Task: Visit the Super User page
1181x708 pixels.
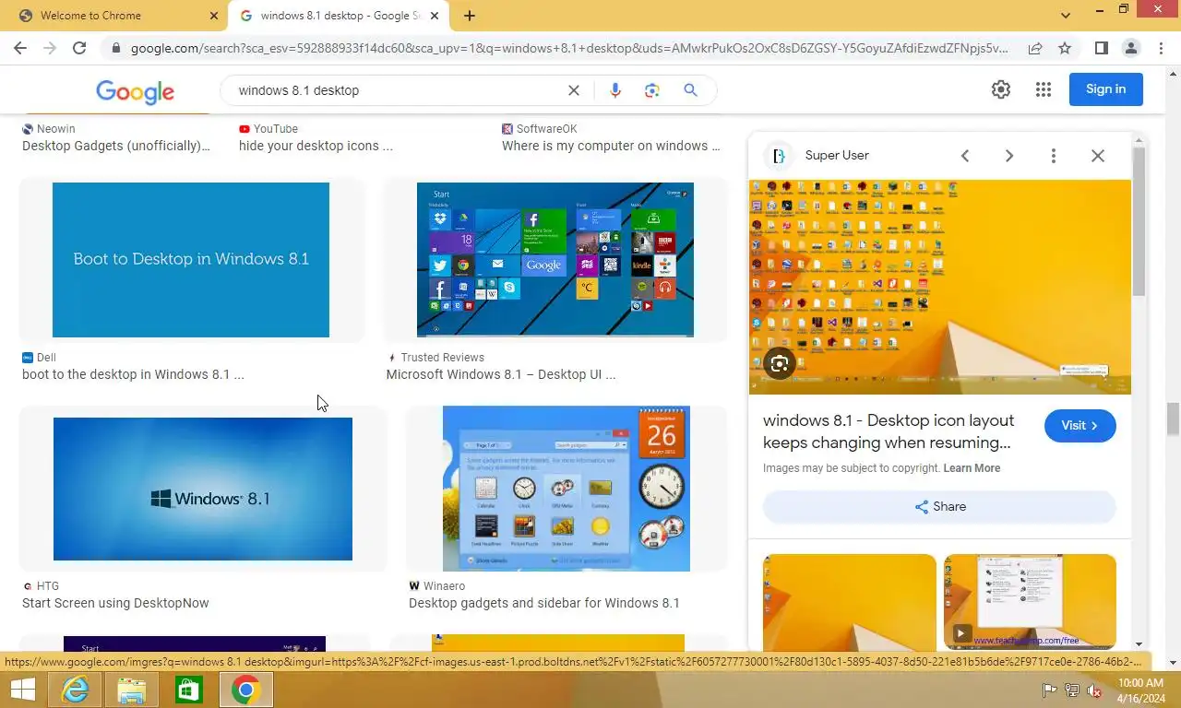Action: [x=1080, y=426]
